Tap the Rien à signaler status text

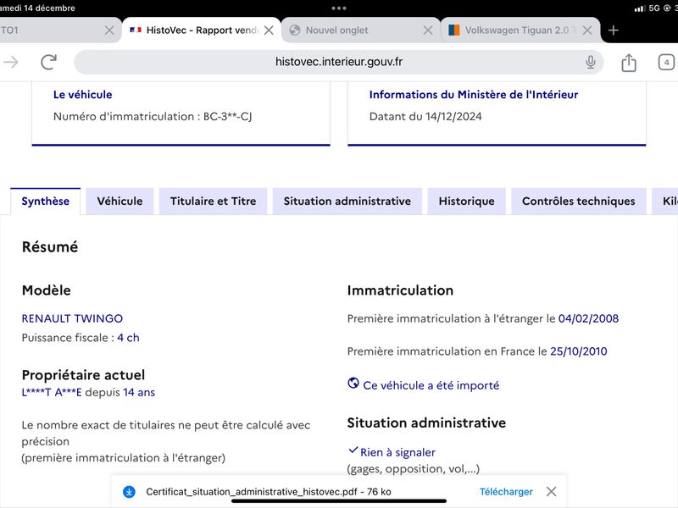397,452
